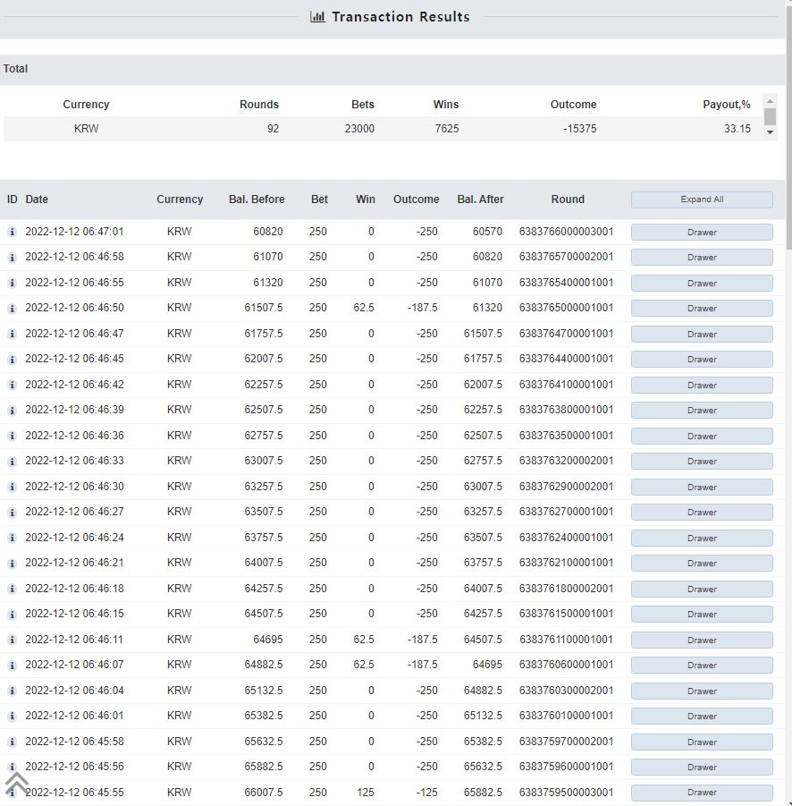The image size is (792, 806).
Task: Click info icon for row 06:45:58
Action: coord(13,742)
